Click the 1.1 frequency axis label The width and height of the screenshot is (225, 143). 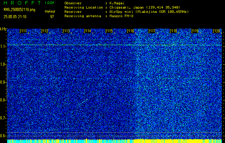point(3,46)
